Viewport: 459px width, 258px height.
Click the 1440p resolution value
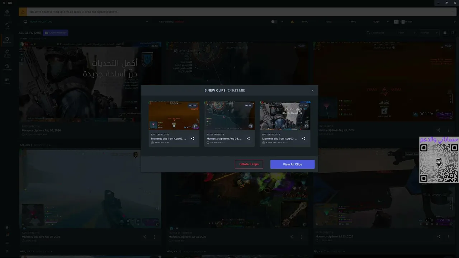point(352,22)
